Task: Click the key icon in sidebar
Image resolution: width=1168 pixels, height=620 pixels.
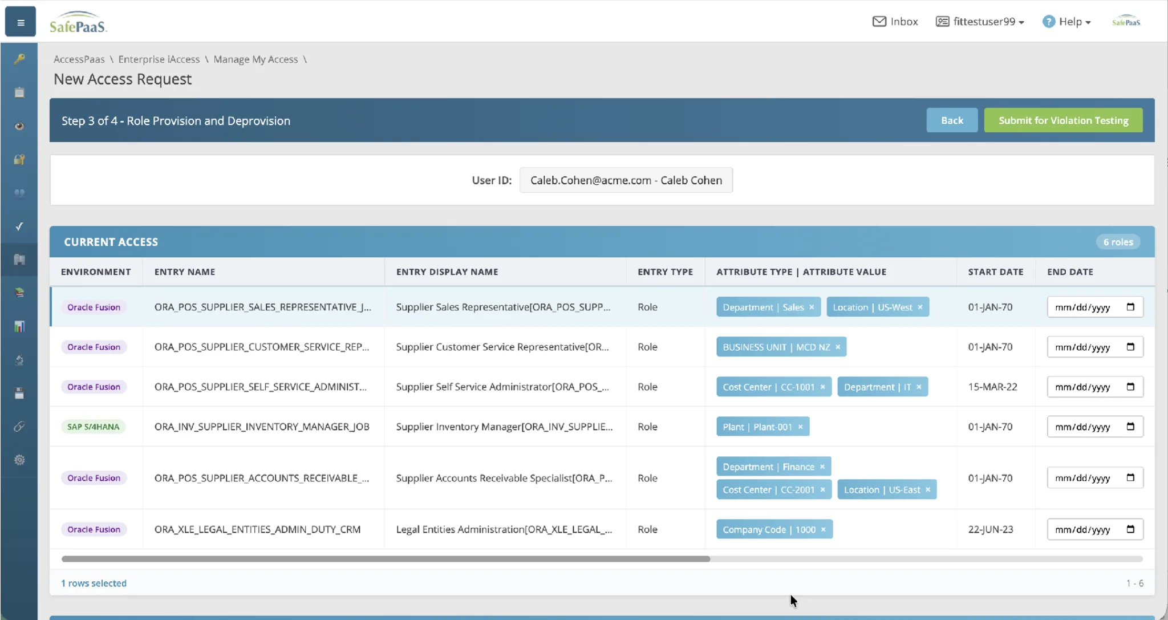Action: click(19, 59)
